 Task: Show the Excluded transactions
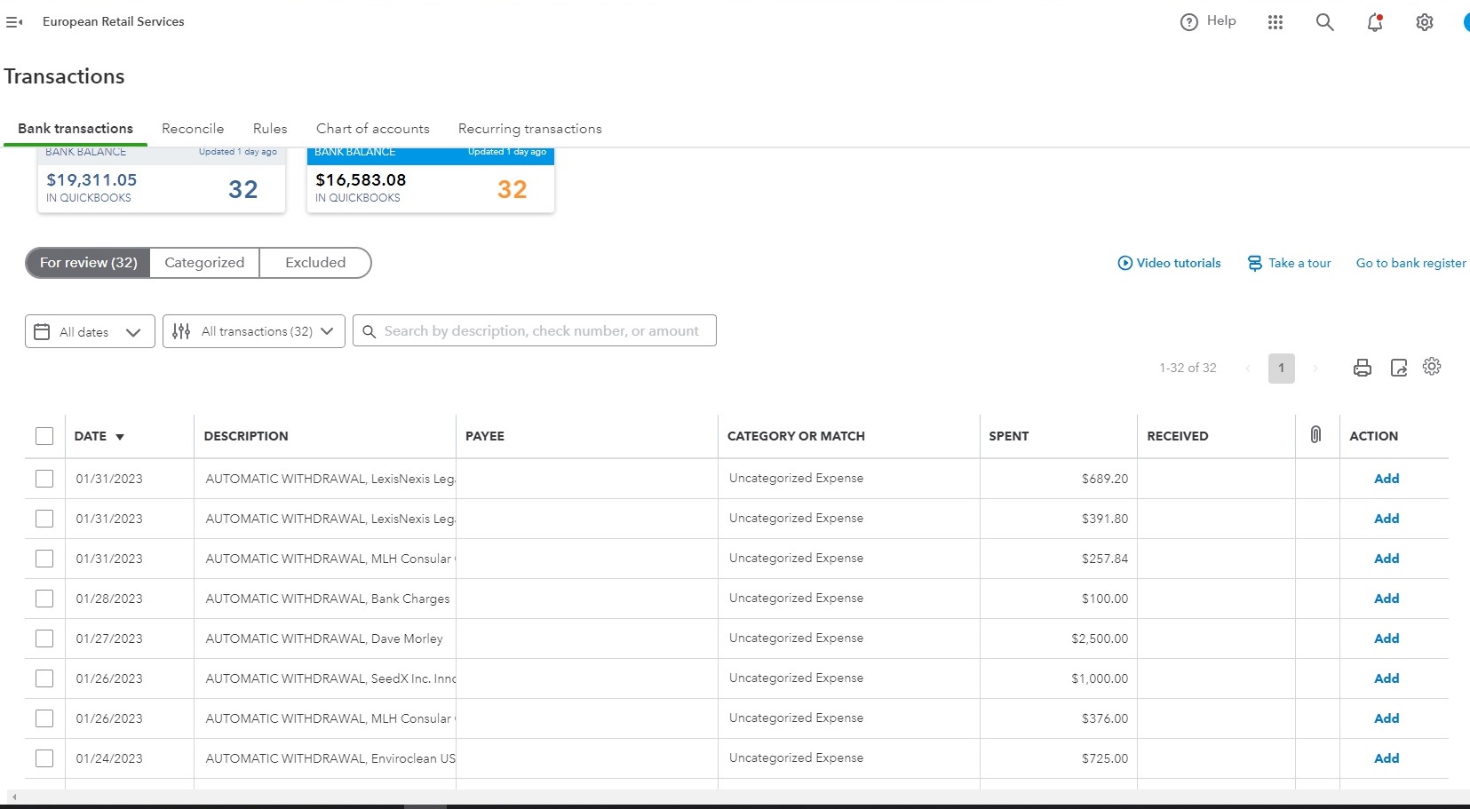(x=315, y=263)
